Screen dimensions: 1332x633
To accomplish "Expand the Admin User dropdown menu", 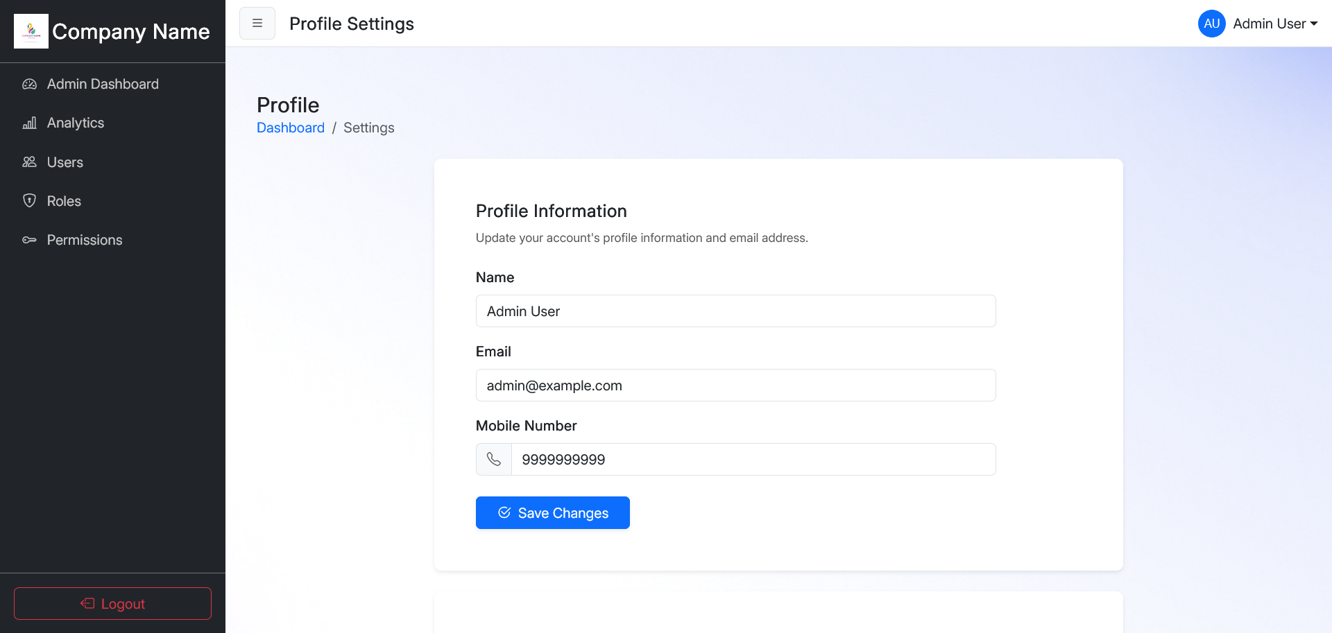I will 1275,24.
